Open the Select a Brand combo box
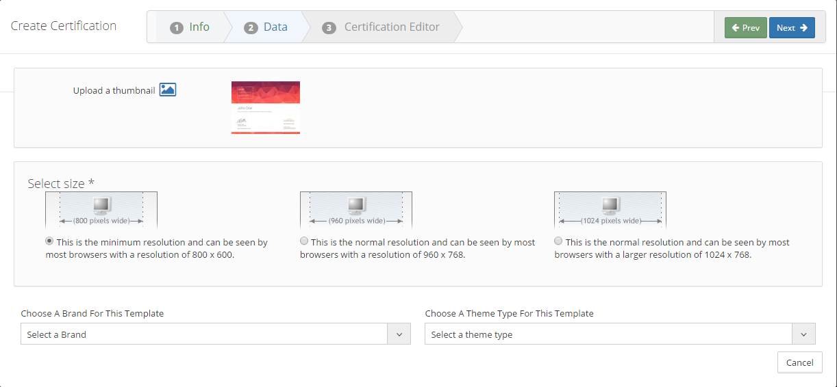837x387 pixels. 204,334
